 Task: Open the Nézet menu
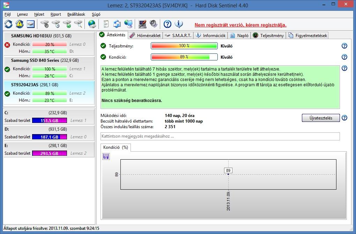[39, 14]
